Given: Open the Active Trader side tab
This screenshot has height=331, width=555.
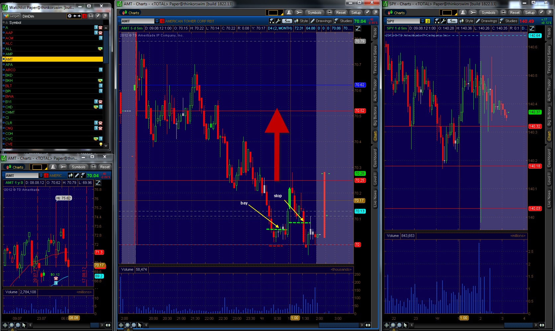Looking at the screenshot, I should pos(375,90).
